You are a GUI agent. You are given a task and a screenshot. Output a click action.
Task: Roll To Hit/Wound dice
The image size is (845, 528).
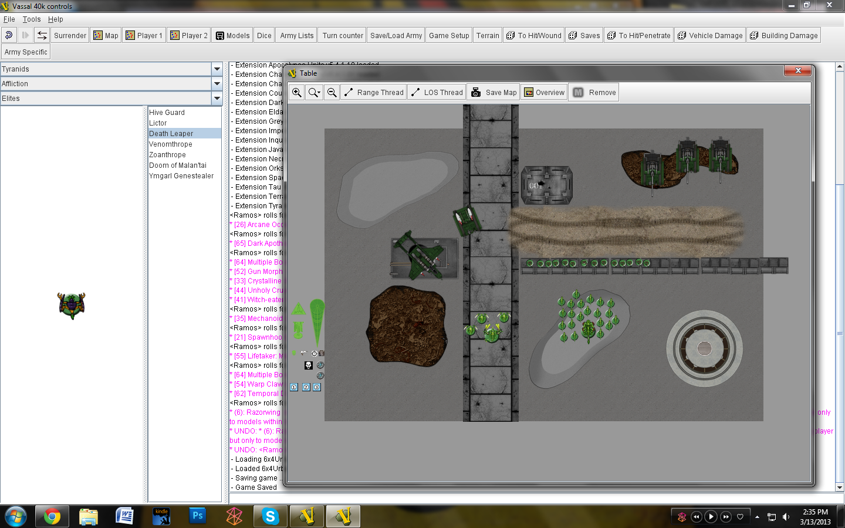[x=533, y=35]
